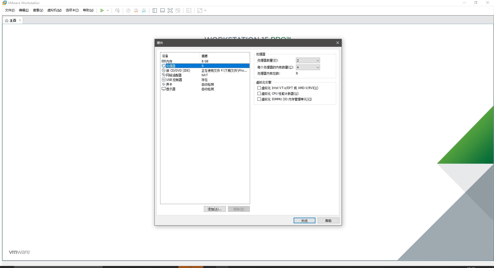The width and height of the screenshot is (494, 268).
Task: Select the 显示器 device
Action: click(x=171, y=89)
